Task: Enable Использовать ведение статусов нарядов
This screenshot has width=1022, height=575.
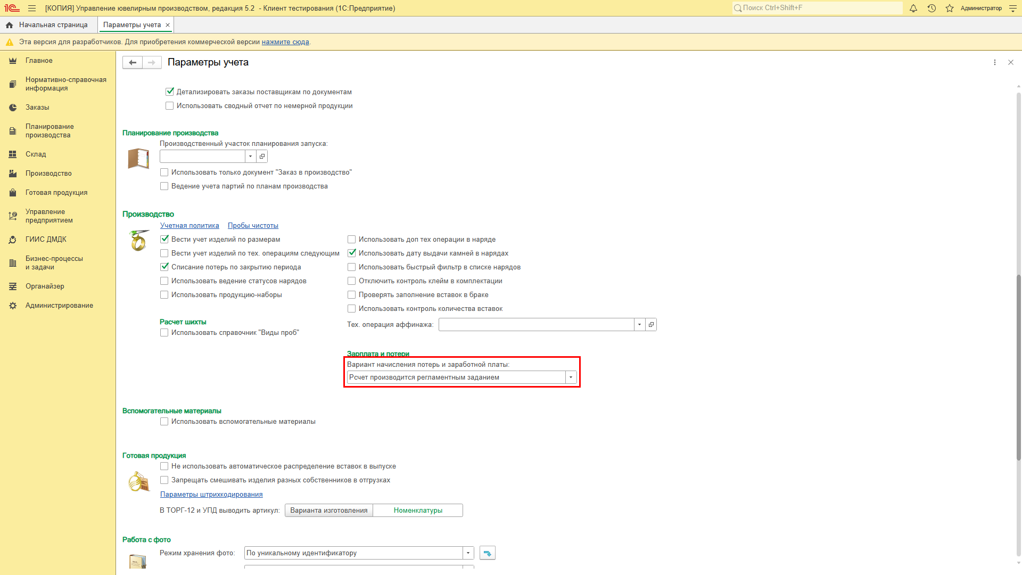Action: [x=164, y=281]
